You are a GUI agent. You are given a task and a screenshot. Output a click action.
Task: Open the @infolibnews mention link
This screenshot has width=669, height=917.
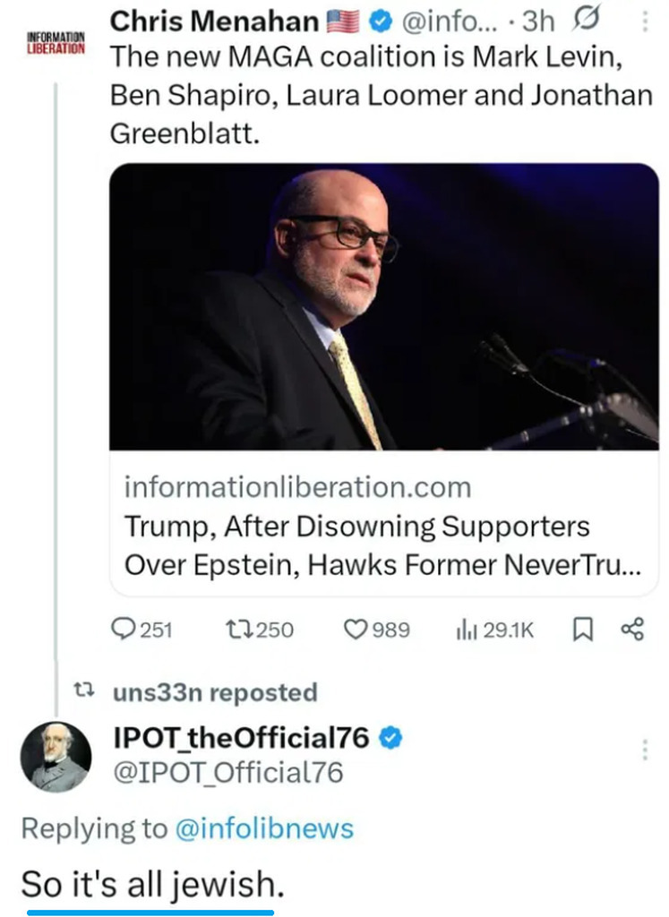(264, 828)
